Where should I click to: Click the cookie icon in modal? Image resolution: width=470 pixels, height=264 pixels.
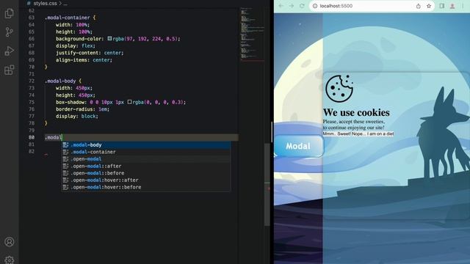pos(339,88)
